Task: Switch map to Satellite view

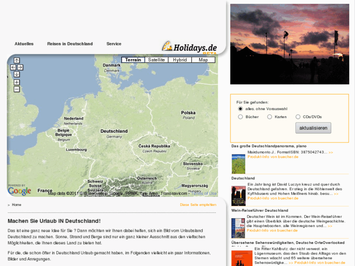Action: click(x=156, y=60)
